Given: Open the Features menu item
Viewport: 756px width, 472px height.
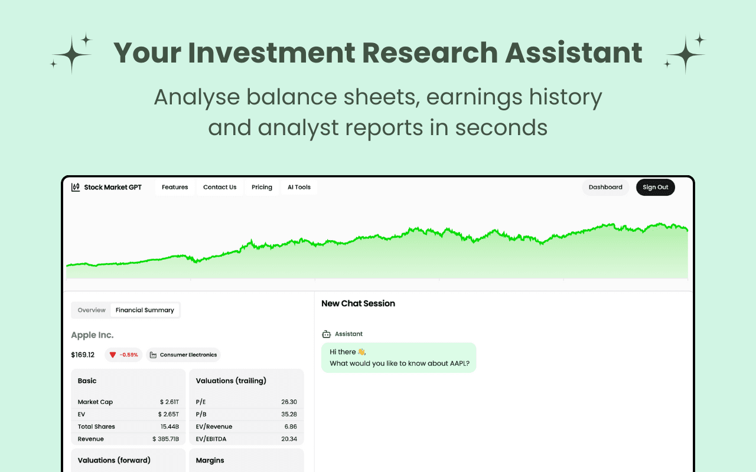Looking at the screenshot, I should [x=175, y=187].
